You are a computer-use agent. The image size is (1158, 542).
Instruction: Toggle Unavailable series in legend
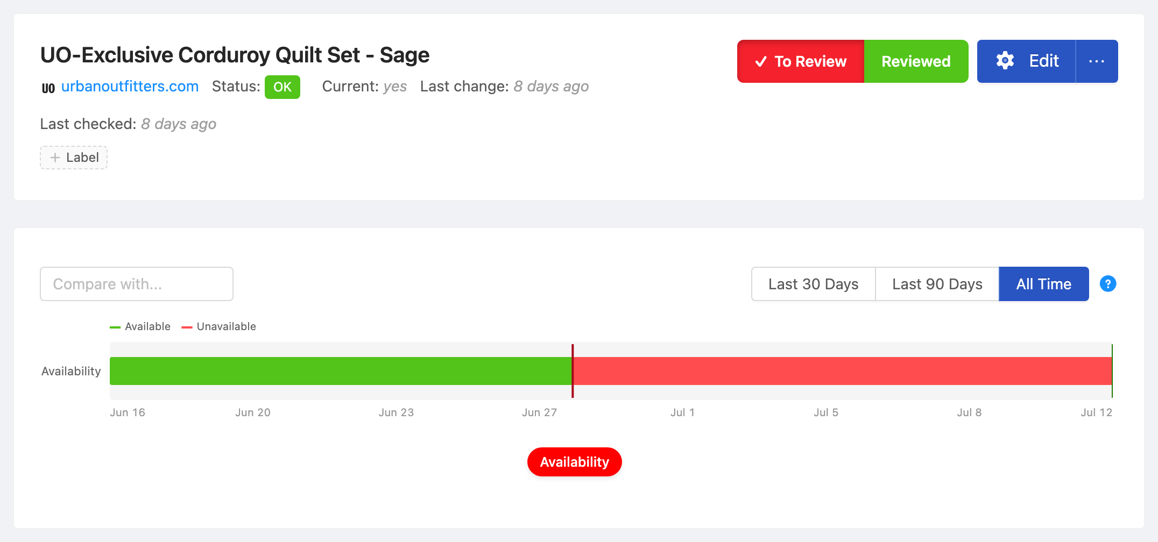(x=218, y=326)
